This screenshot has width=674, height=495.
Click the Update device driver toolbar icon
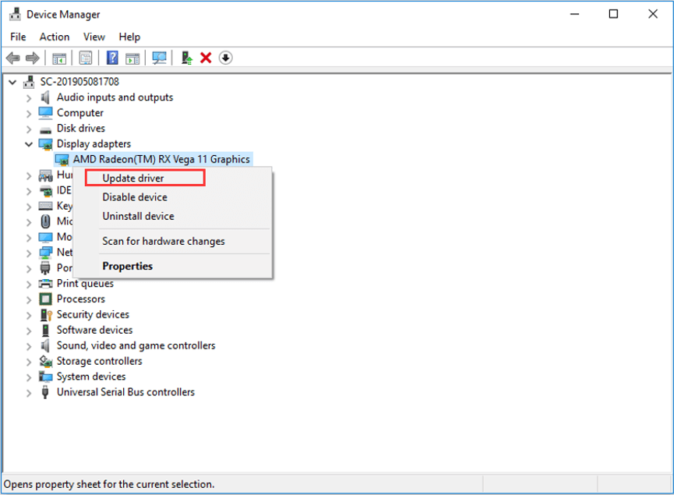tap(186, 58)
